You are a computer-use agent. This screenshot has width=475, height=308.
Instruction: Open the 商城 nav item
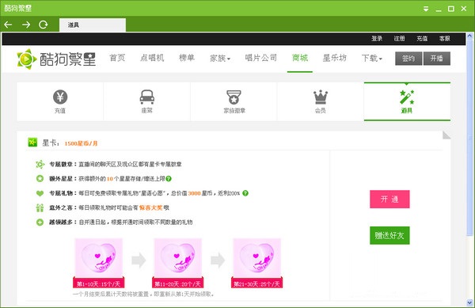pyautogui.click(x=300, y=58)
